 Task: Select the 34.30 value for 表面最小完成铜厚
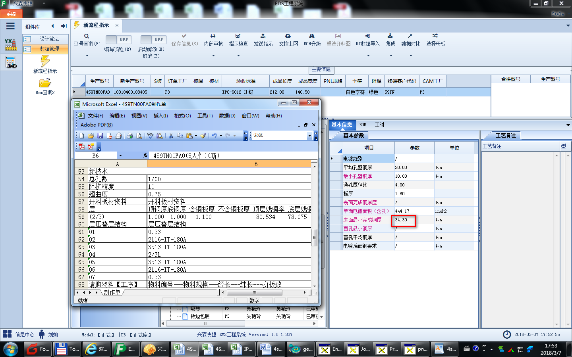click(x=414, y=220)
